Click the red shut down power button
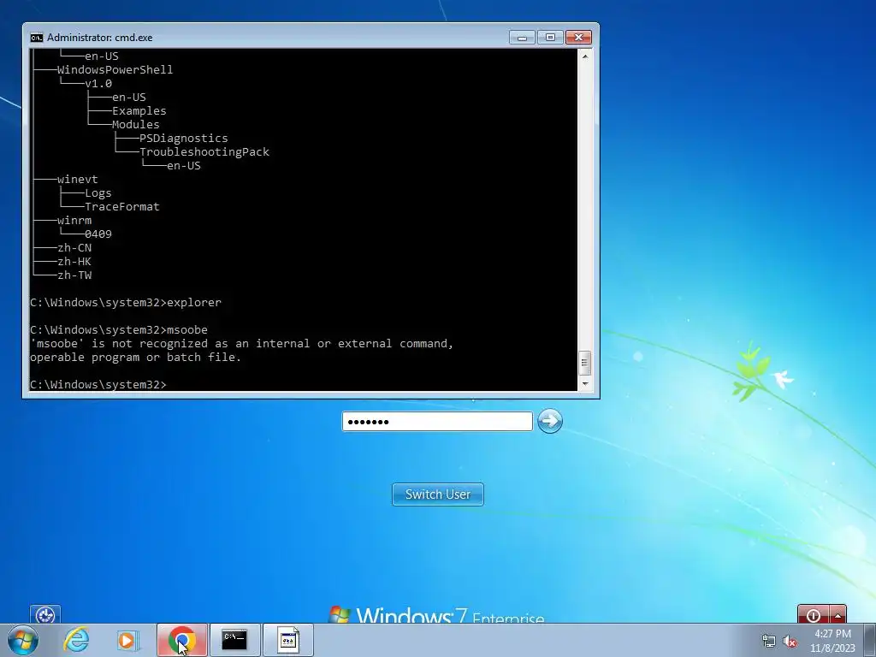This screenshot has height=657, width=876. click(x=814, y=614)
